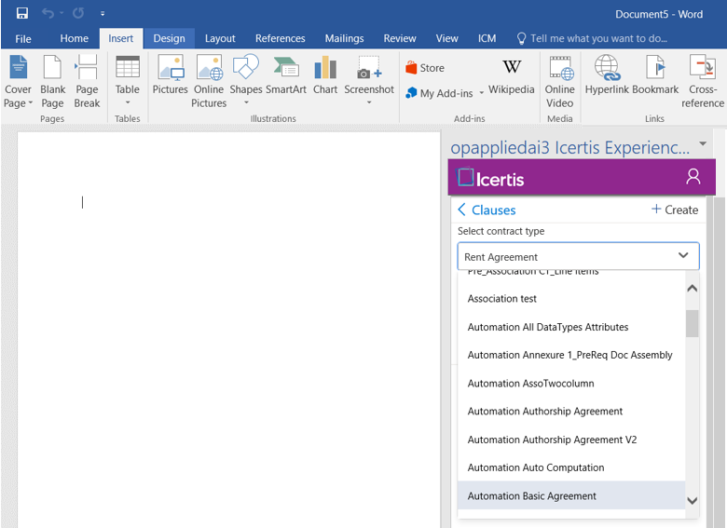
Task: Click the Icertis user profile icon
Action: (x=693, y=177)
